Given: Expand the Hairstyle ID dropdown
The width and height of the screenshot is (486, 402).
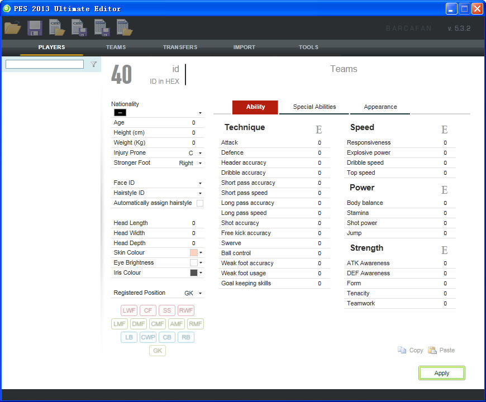Looking at the screenshot, I should coord(200,193).
